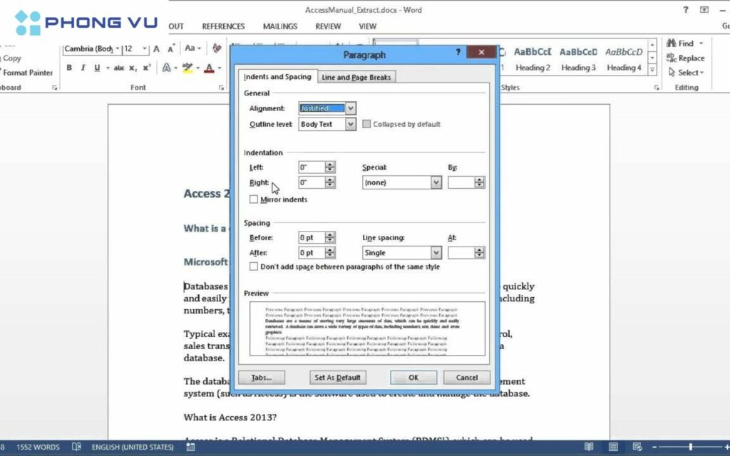Increase font size with Grow Font
The width and height of the screenshot is (730, 456).
(157, 48)
